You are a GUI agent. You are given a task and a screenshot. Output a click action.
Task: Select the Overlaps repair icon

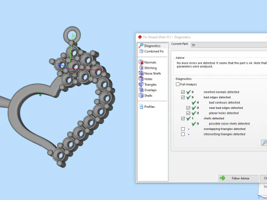click(141, 90)
